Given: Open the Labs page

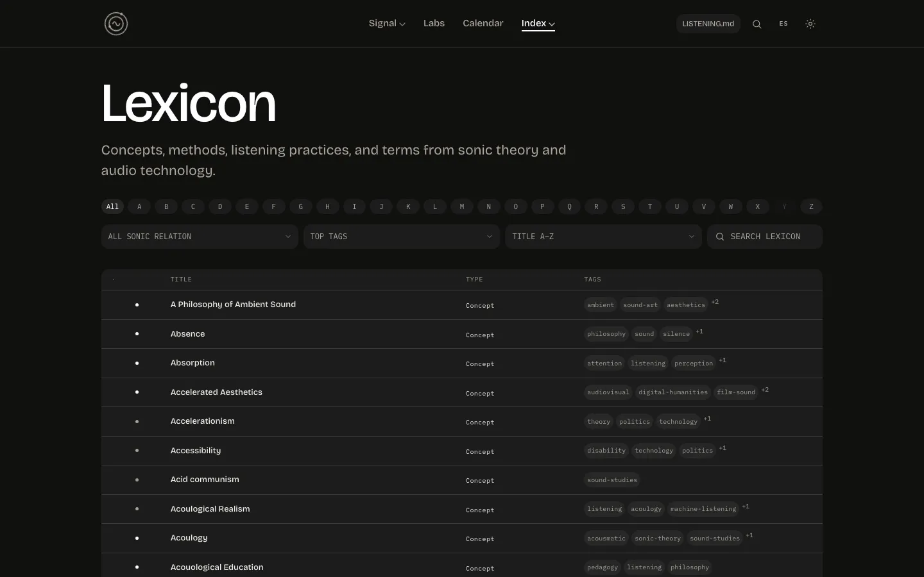Looking at the screenshot, I should click(x=434, y=23).
